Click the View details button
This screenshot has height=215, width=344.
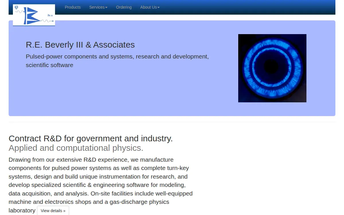pyautogui.click(x=53, y=211)
